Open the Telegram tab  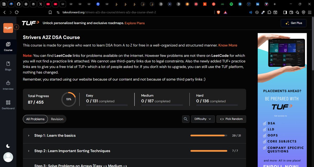[x=240, y=4]
